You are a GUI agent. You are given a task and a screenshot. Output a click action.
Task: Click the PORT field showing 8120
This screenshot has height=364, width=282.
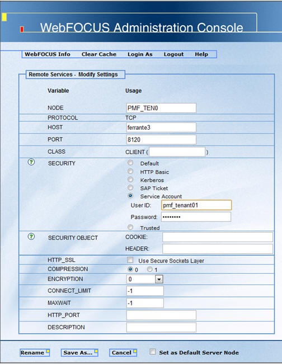click(x=161, y=140)
